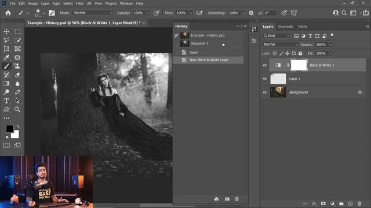This screenshot has height=208, width=371.
Task: Add layer mask icon
Action: pyautogui.click(x=323, y=203)
